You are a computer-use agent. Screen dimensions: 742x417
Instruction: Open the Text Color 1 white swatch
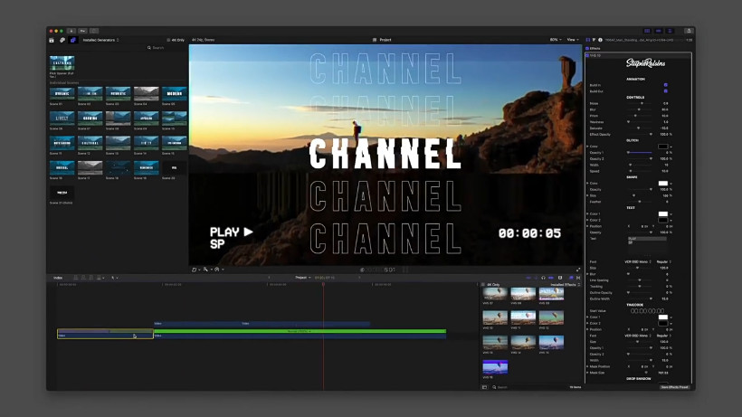[x=663, y=214]
